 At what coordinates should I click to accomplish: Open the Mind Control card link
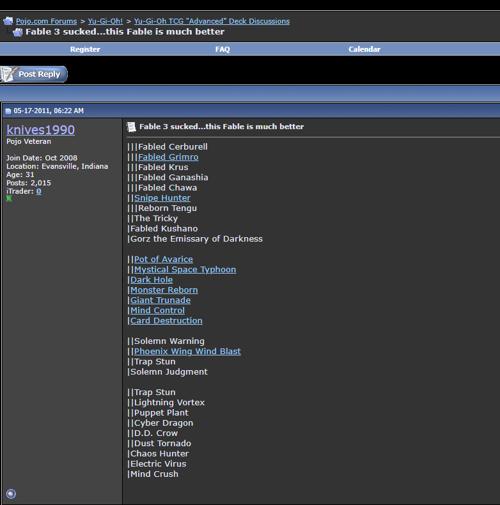coord(157,311)
